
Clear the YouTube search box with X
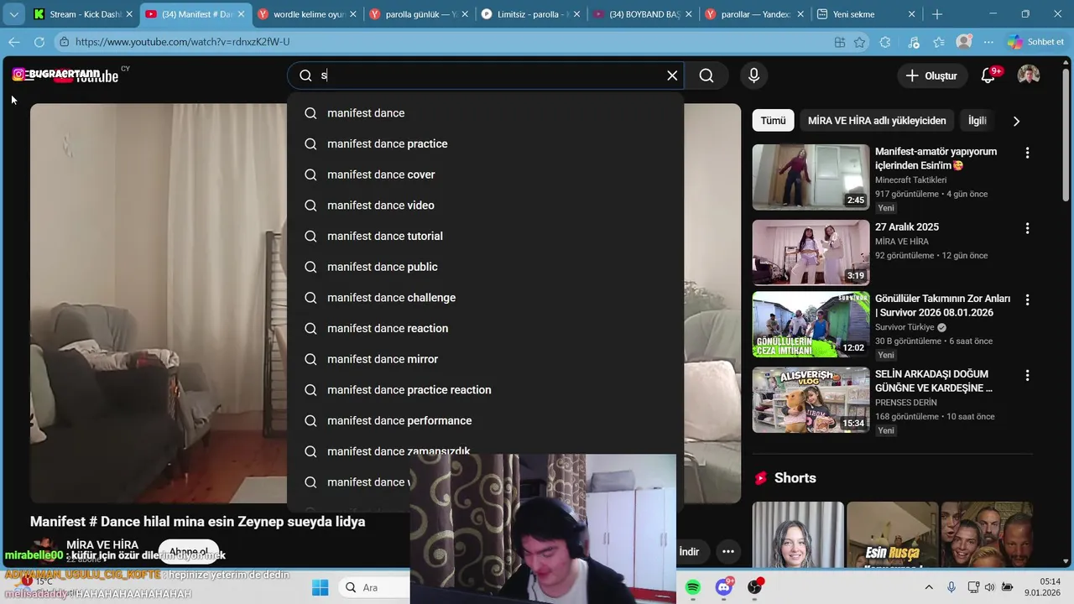672,75
